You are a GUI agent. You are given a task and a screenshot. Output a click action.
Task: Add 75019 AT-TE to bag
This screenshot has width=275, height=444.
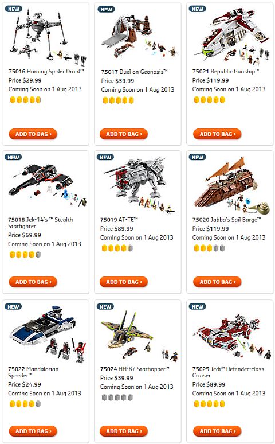124,282
